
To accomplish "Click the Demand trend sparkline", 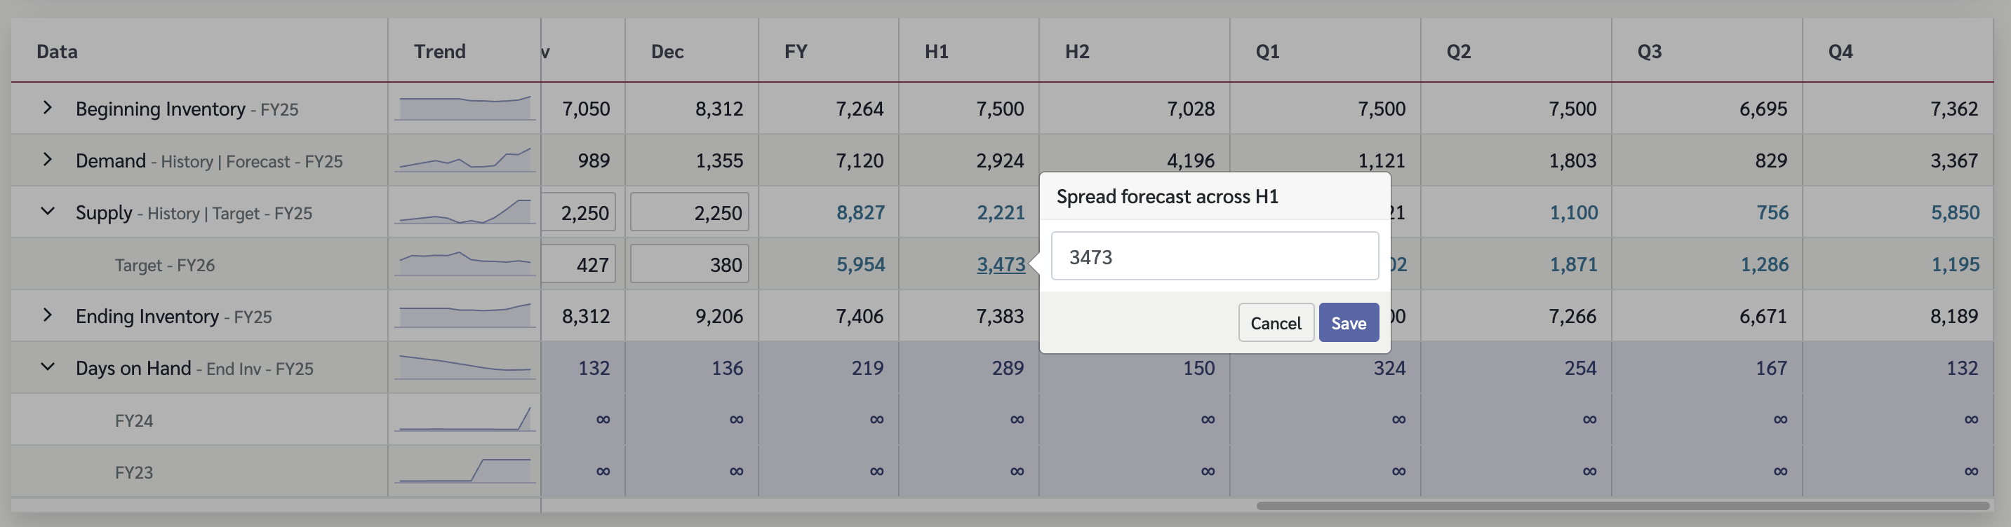I will click(x=465, y=160).
